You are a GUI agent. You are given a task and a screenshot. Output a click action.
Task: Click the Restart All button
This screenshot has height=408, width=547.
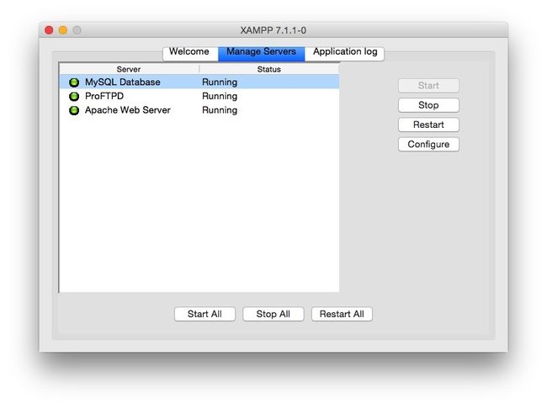(342, 314)
